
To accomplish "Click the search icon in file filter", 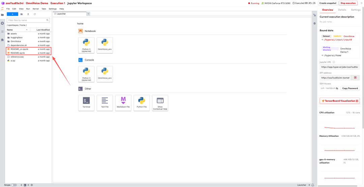I will click(x=48, y=20).
